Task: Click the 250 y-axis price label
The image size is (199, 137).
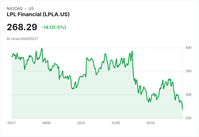Action: pyautogui.click(x=188, y=118)
